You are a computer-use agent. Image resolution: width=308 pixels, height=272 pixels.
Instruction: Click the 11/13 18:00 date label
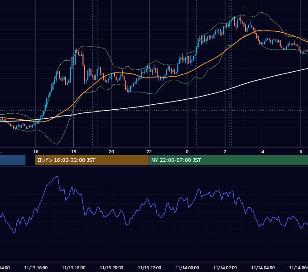[74, 268]
